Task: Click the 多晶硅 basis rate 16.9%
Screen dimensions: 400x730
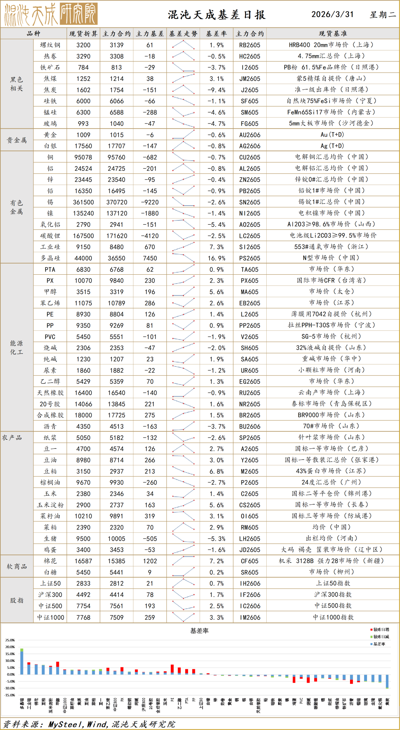Action: (x=217, y=258)
